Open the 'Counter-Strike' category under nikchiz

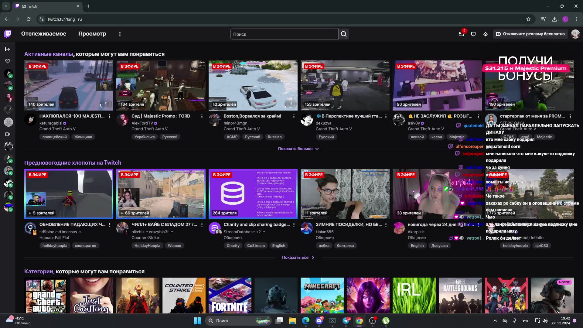coord(145,238)
